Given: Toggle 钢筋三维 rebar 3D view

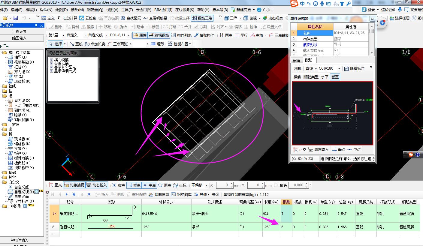Looking at the screenshot, I should point(202,18).
